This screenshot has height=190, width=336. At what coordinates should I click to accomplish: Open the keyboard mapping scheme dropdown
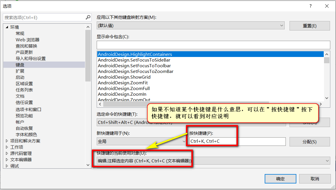[x=191, y=25]
